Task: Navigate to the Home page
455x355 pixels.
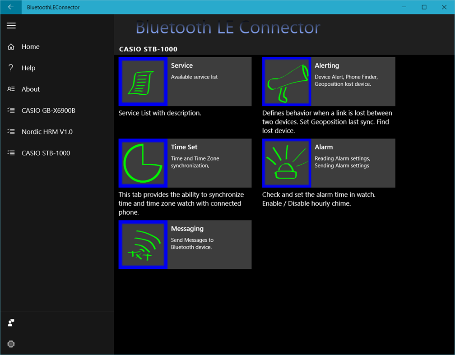Action: pyautogui.click(x=30, y=46)
